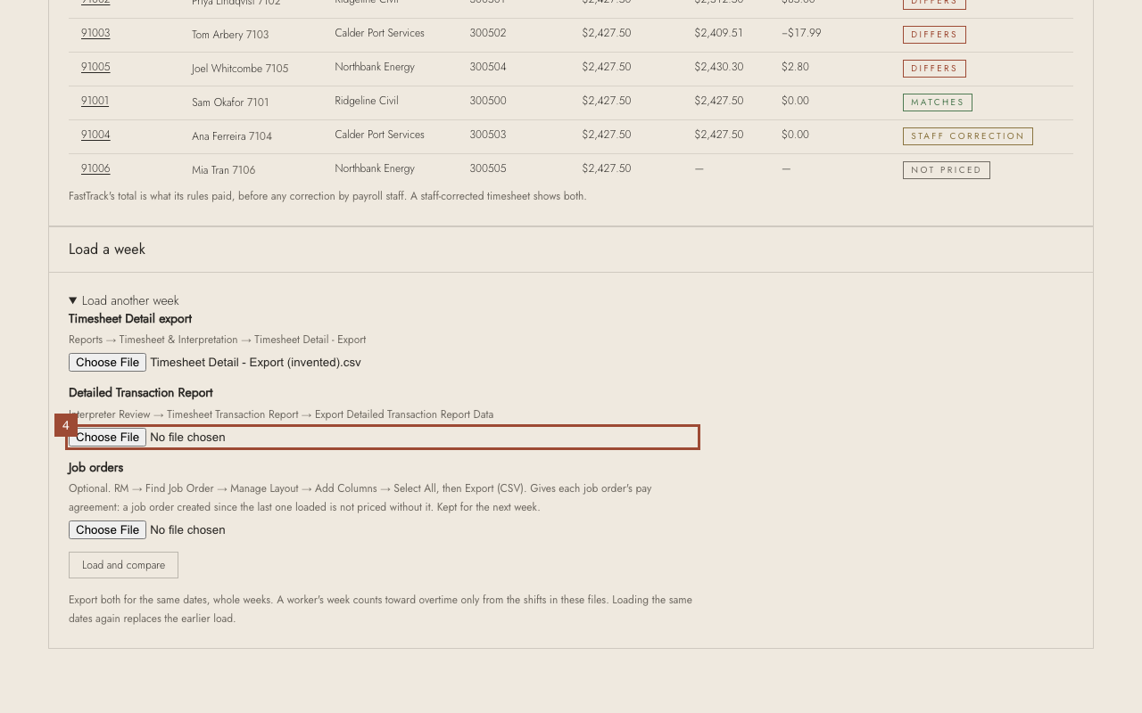Click Northbank Energy in Joel Whitcombe's row
The height and width of the screenshot is (713, 1142).
[375, 67]
